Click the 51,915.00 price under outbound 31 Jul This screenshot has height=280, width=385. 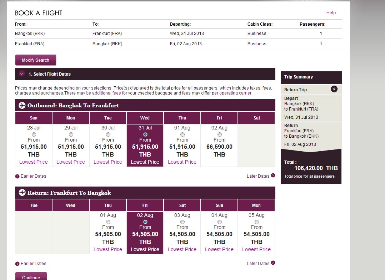145,147
